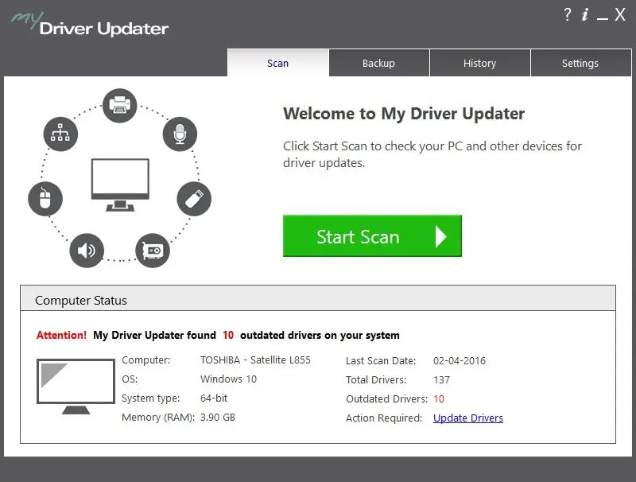636x482 pixels.
Task: Click the My Driver Updater logo
Action: point(89,25)
